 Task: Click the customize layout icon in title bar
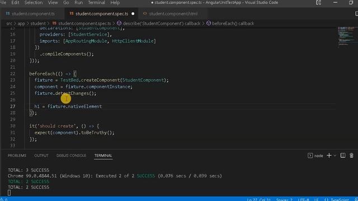[x=318, y=2]
